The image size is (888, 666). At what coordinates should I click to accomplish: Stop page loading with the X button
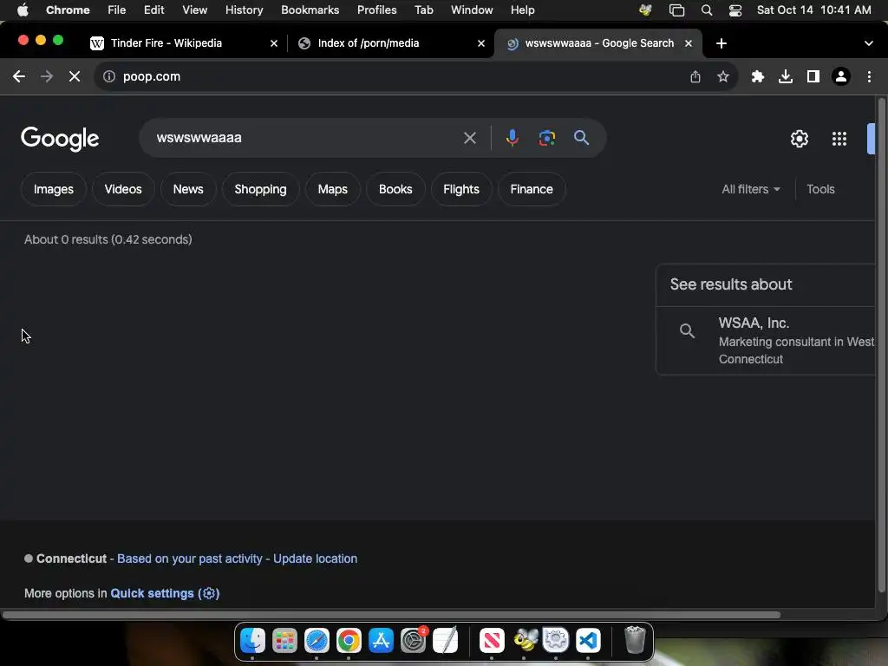click(75, 76)
